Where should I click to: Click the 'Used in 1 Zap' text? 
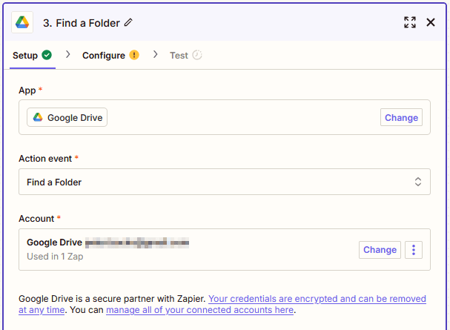[x=55, y=257]
